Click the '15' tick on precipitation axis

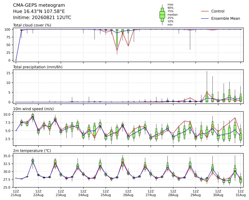click(9, 73)
